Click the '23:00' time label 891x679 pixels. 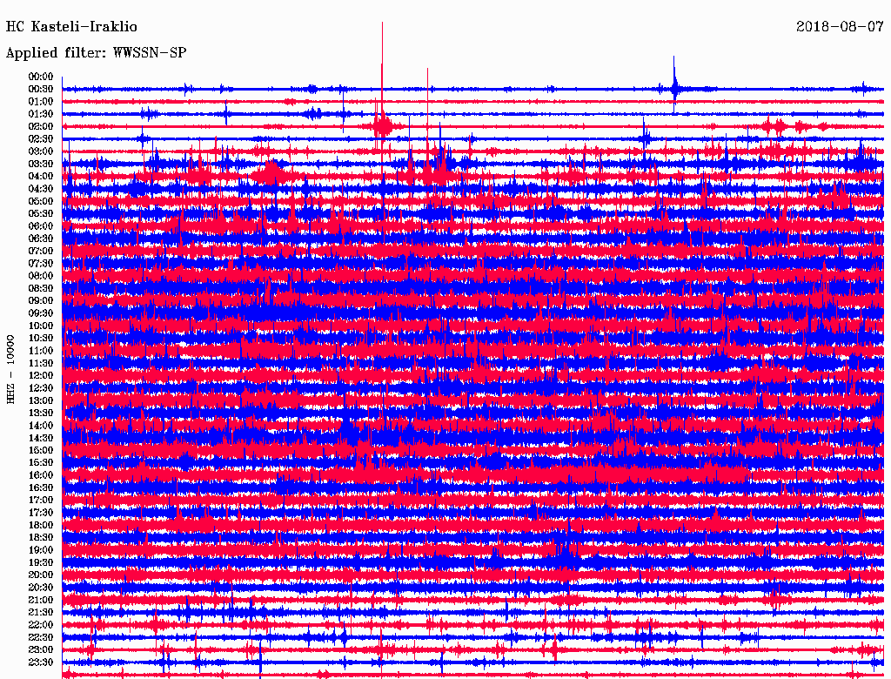pyautogui.click(x=41, y=649)
